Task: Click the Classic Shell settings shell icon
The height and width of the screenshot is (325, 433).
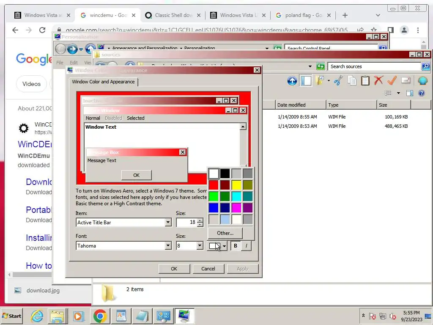Action: coord(422,81)
